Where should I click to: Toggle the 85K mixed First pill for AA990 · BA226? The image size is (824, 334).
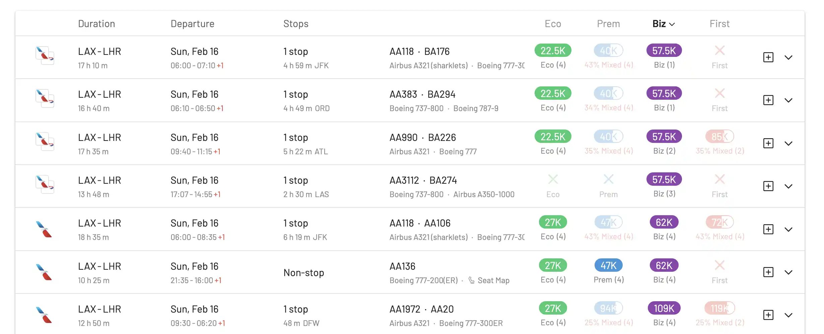(719, 137)
